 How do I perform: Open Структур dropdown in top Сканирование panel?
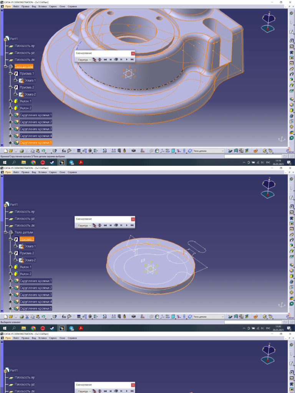pos(84,59)
